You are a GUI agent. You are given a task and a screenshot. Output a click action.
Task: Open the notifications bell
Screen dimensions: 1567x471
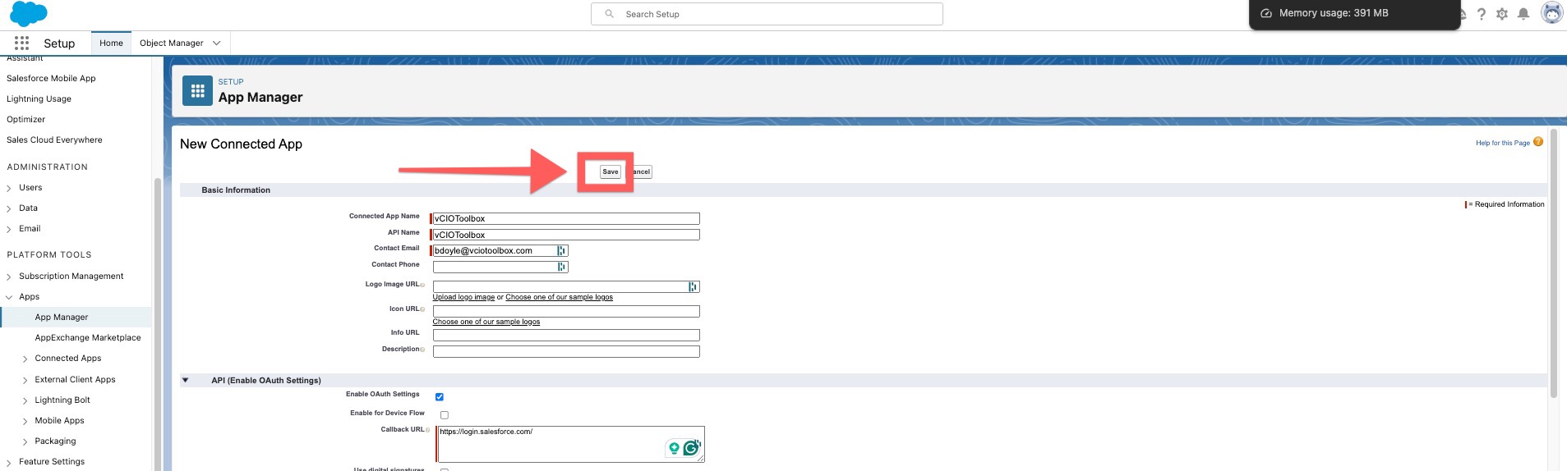[1523, 14]
